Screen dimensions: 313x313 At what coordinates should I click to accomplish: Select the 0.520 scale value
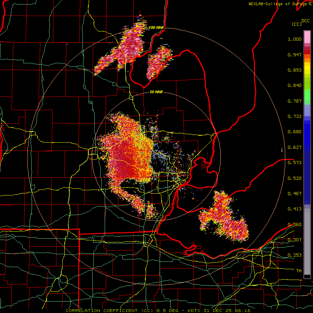coord(295,178)
